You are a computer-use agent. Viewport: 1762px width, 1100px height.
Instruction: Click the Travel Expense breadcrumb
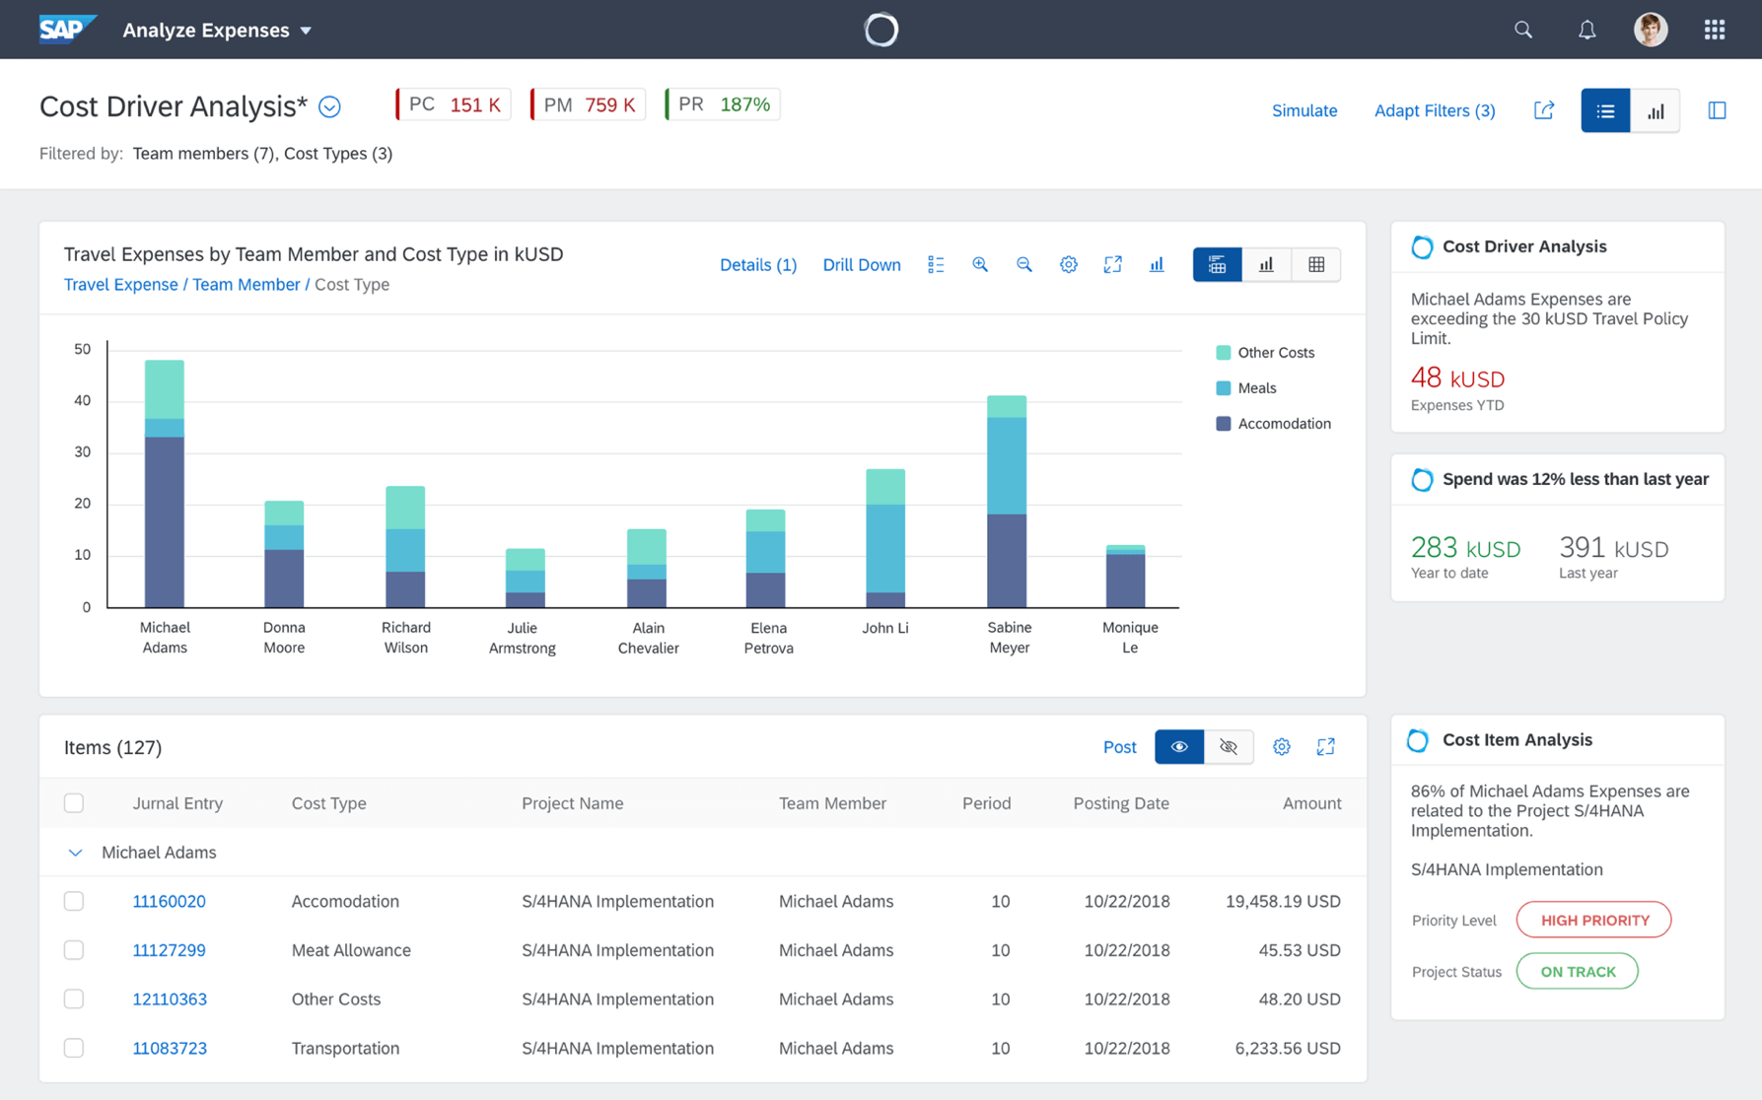pyautogui.click(x=120, y=284)
